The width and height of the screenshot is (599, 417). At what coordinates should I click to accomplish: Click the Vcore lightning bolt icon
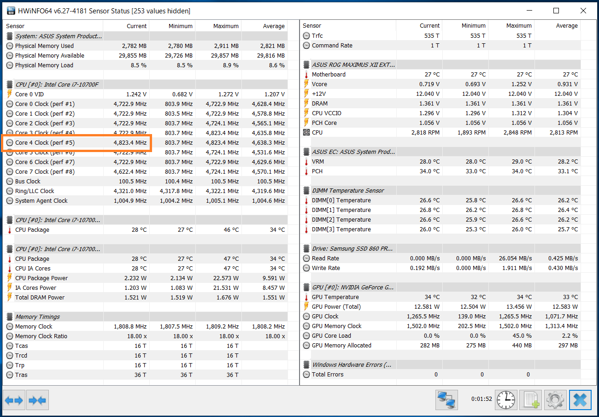click(x=306, y=84)
